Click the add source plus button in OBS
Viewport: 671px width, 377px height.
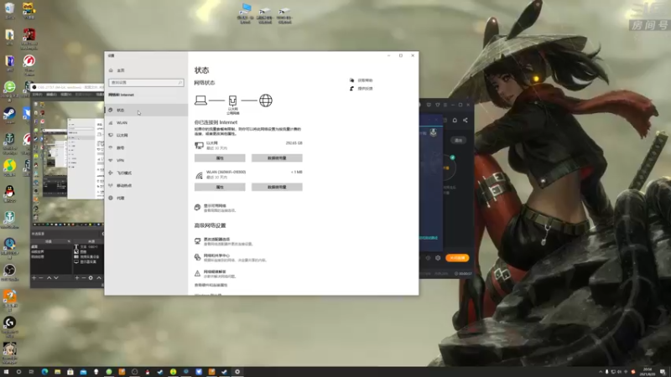(x=77, y=278)
